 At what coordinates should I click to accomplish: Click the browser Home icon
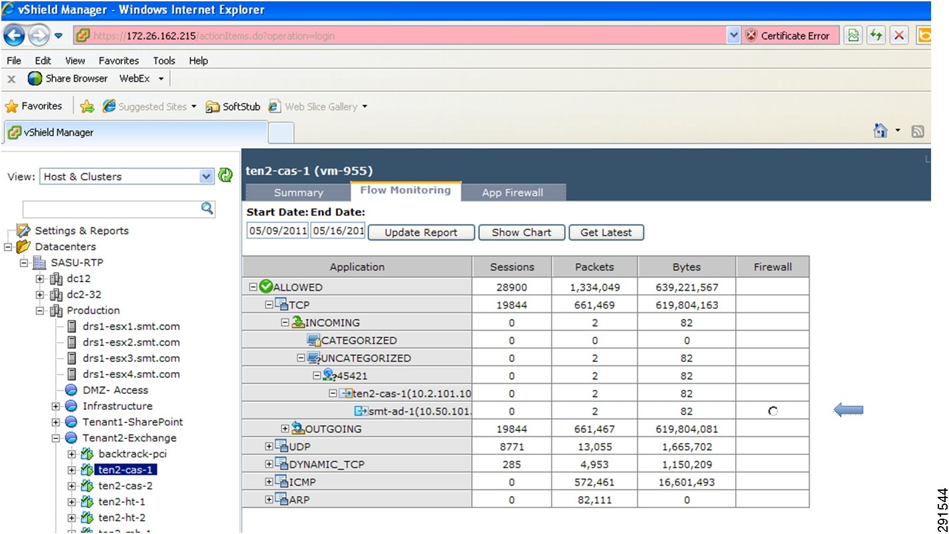click(x=881, y=132)
